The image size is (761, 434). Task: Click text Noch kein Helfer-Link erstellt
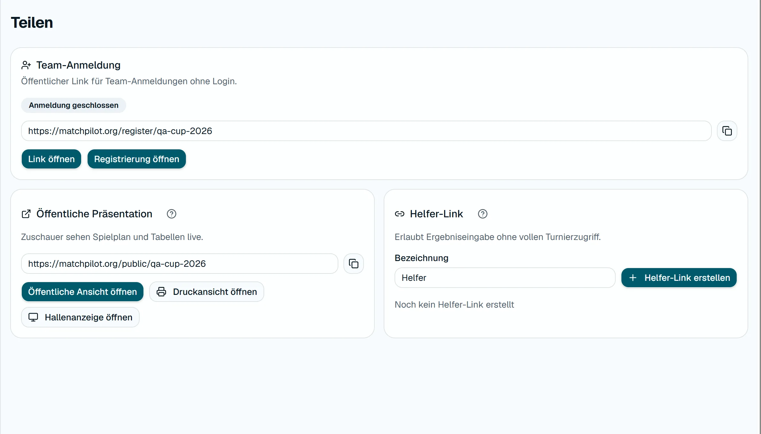pos(454,304)
